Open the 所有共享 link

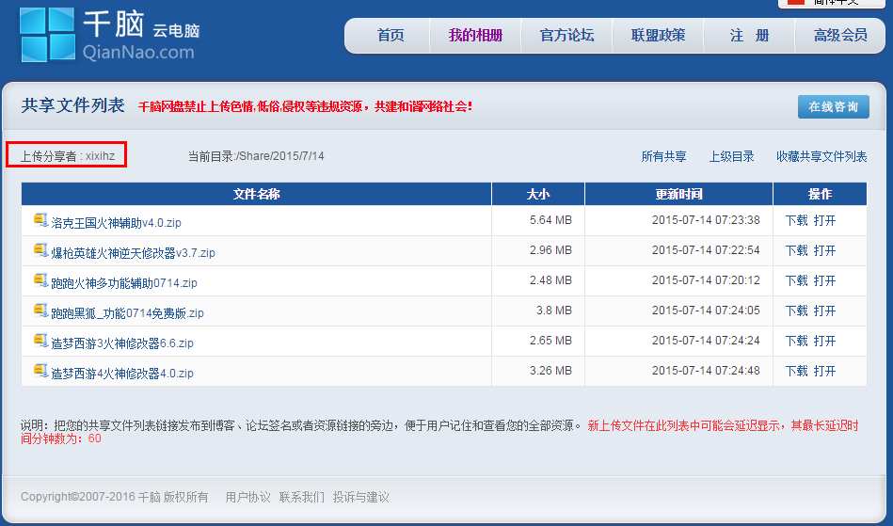(663, 156)
